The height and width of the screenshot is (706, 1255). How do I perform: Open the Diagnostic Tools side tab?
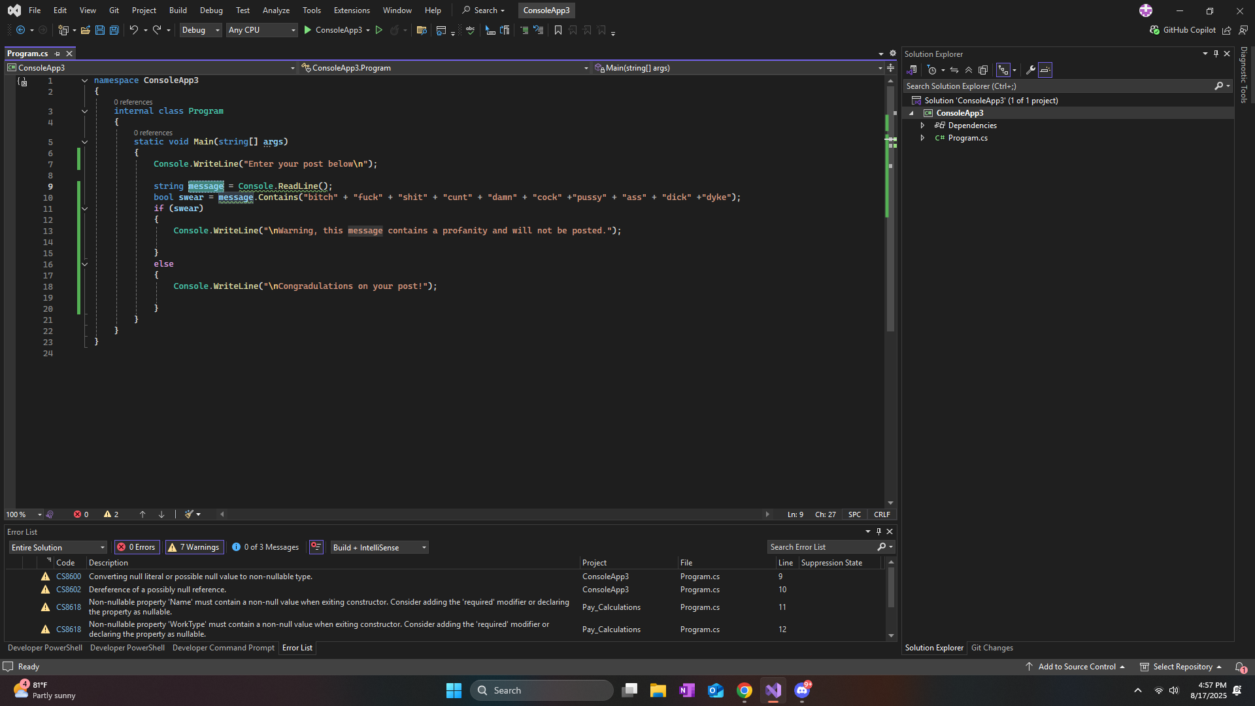[x=1244, y=75]
